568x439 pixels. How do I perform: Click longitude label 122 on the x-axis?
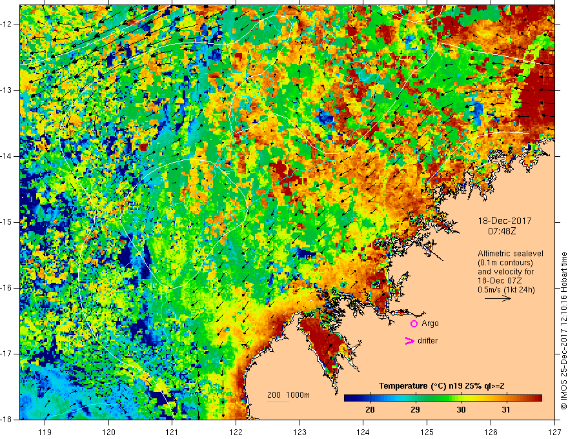(236, 432)
